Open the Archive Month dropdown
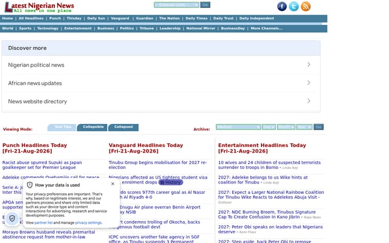 click(x=286, y=127)
